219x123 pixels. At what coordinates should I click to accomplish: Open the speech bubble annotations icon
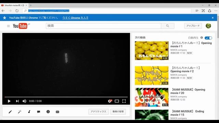39,112
